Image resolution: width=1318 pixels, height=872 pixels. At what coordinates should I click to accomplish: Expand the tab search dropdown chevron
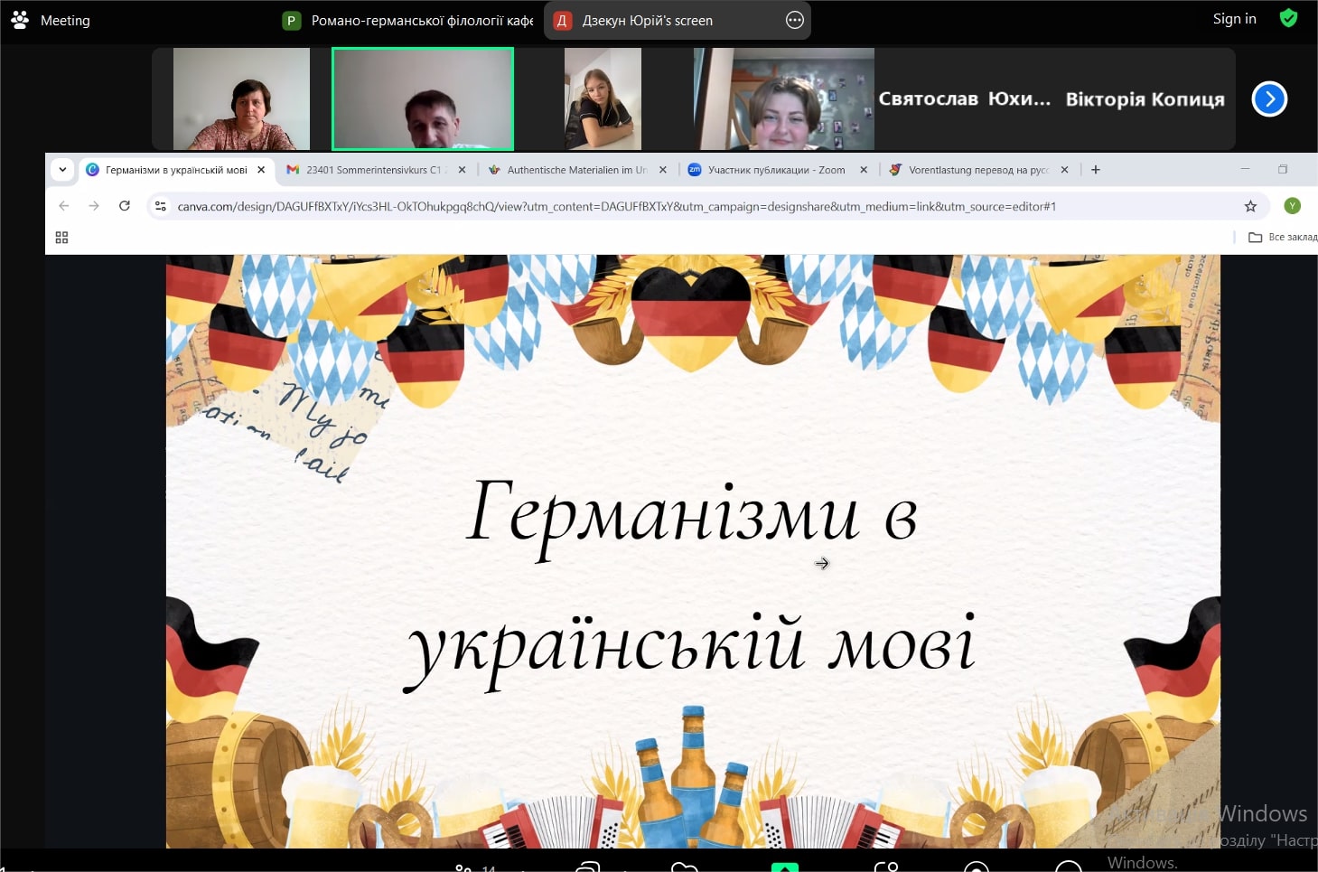62,169
